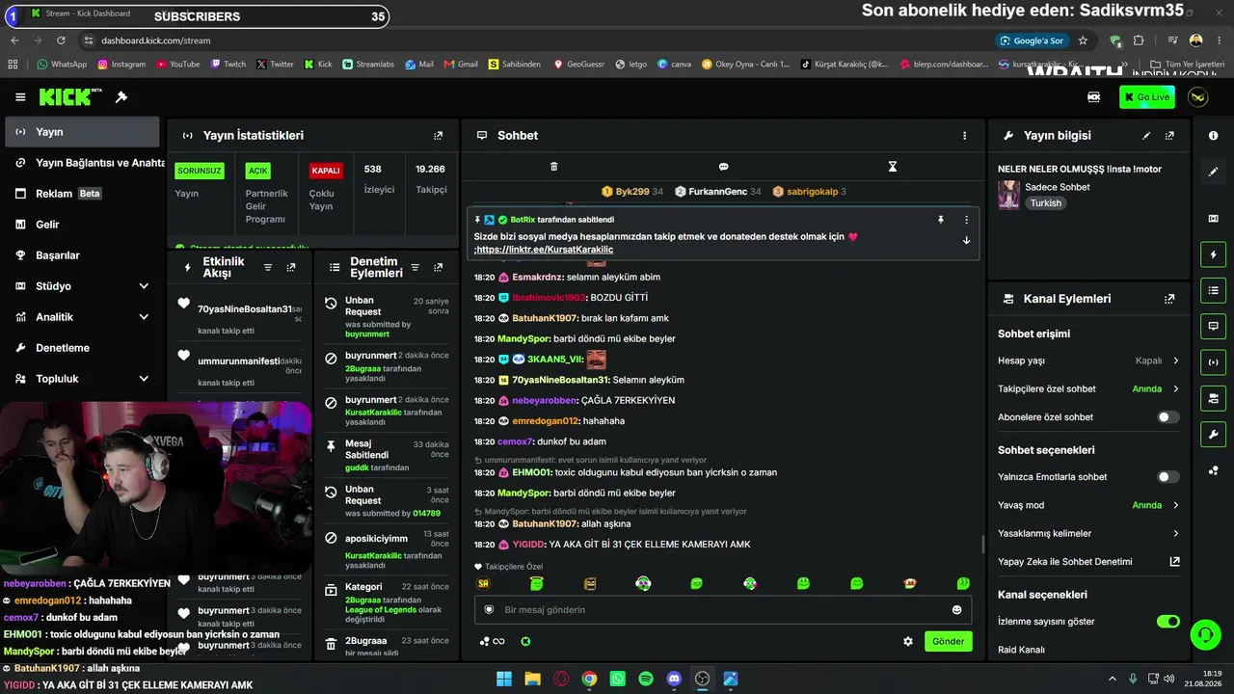Open Spotify from the taskbar

click(646, 679)
